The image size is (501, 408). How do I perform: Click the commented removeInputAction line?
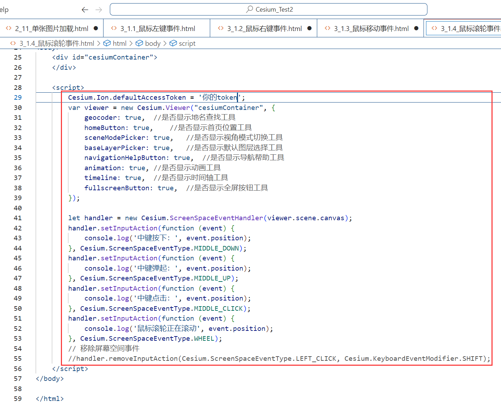tap(279, 359)
